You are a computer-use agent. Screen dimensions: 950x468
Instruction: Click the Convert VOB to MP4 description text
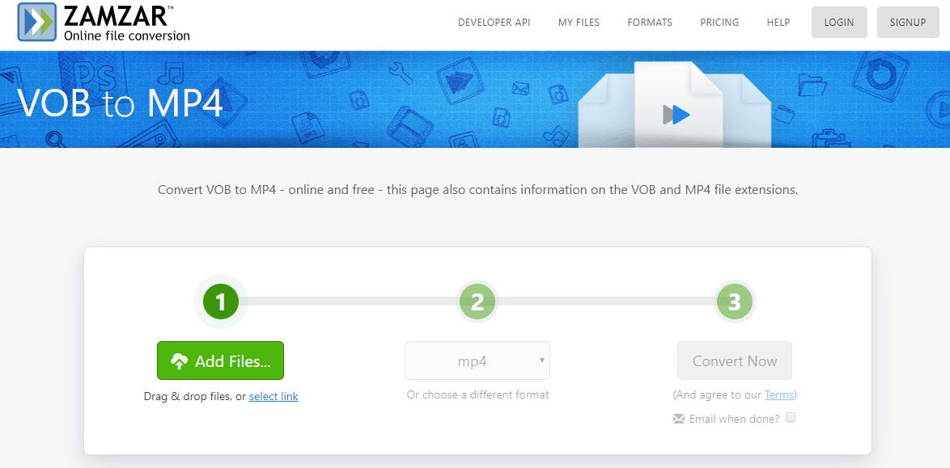click(x=477, y=189)
